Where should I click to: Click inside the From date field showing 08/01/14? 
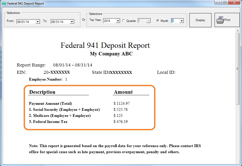click(26, 22)
